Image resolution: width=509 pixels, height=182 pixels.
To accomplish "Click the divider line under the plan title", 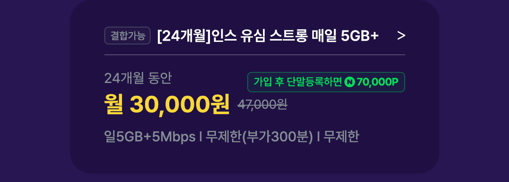I will [x=255, y=55].
